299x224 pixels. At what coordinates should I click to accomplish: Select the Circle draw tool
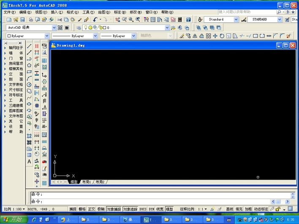(29, 84)
